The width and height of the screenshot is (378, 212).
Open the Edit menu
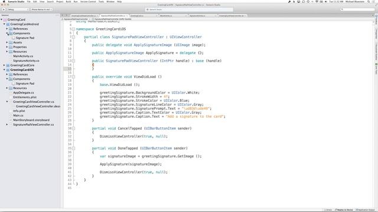pos(35,1)
